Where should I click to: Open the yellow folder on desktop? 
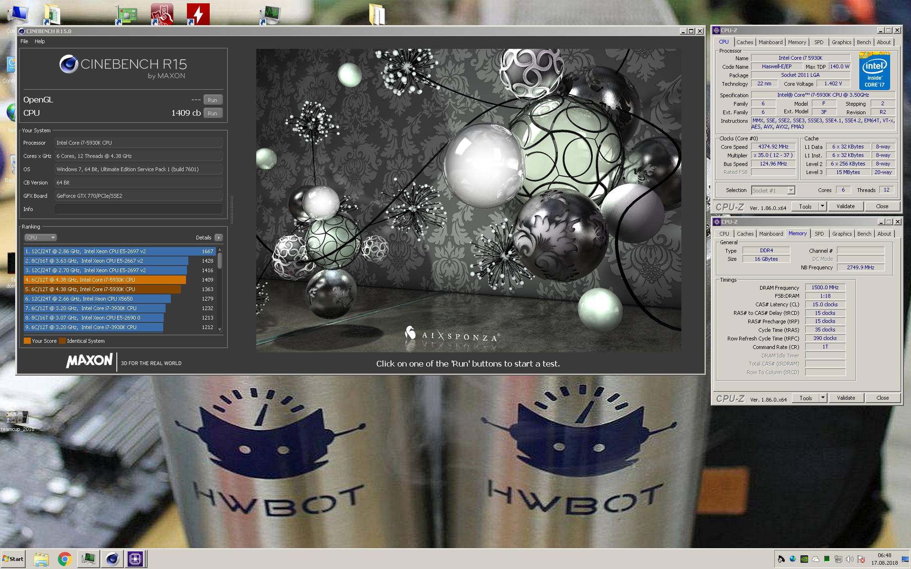click(377, 14)
